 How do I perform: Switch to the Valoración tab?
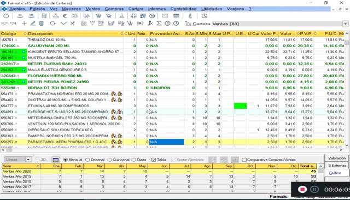(337, 158)
